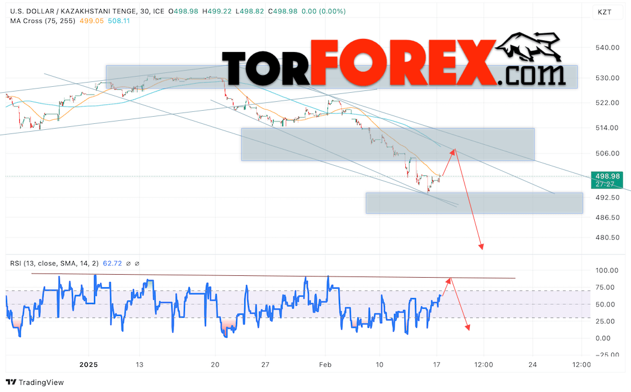Image resolution: width=631 pixels, height=392 pixels.
Task: Click the high value H499.22
Action: coord(217,11)
